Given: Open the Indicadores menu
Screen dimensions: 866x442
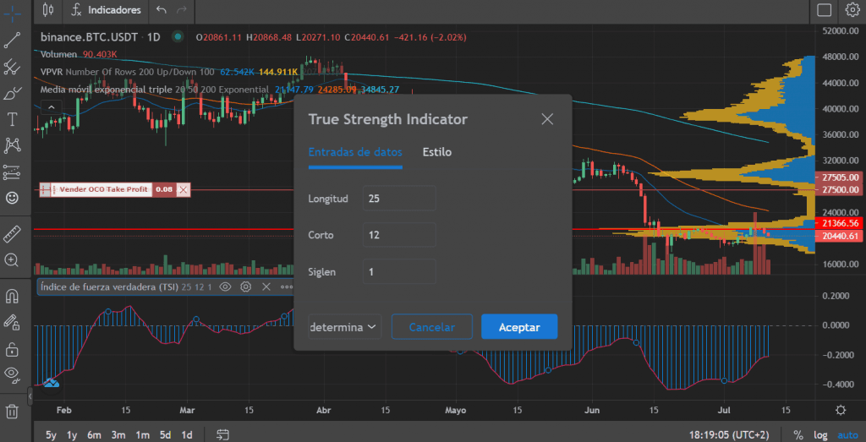Looking at the screenshot, I should coord(107,10).
